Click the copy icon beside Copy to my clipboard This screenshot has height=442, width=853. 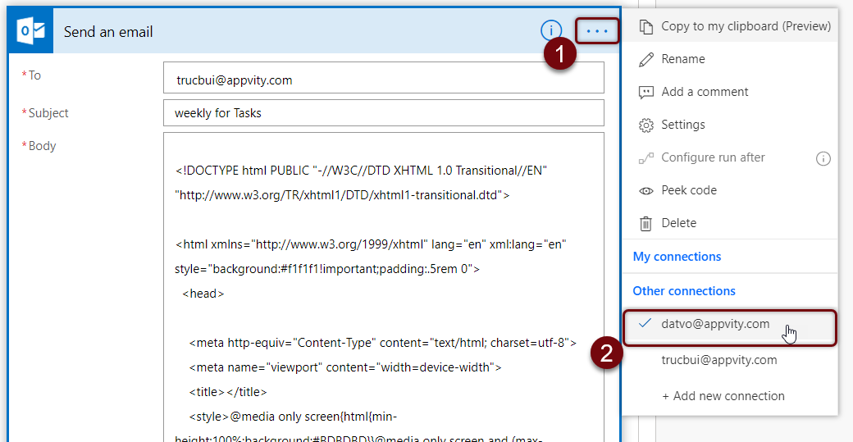click(646, 26)
